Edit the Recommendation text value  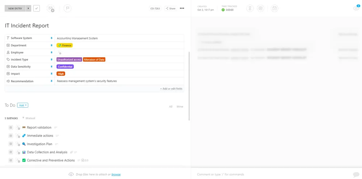(87, 81)
